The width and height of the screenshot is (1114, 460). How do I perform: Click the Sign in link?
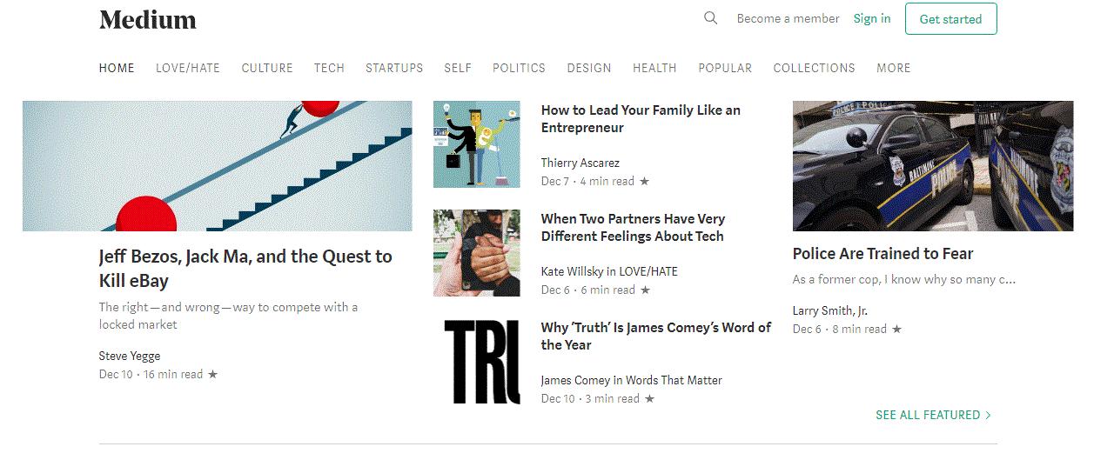(872, 18)
